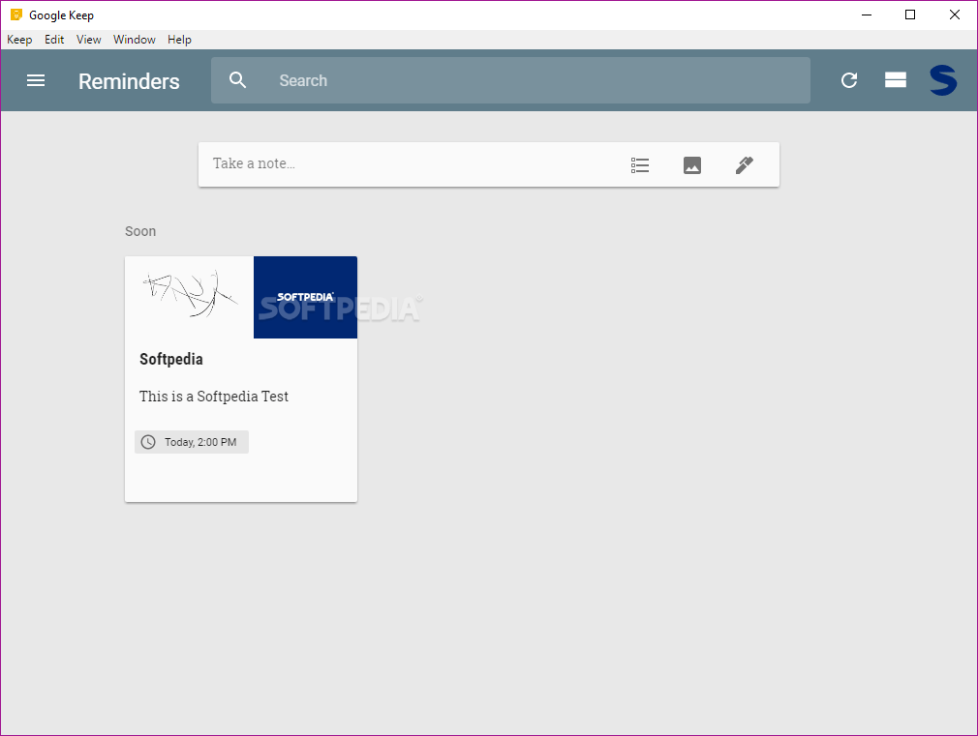Click the search magnifier icon
This screenshot has width=978, height=736.
tap(237, 79)
